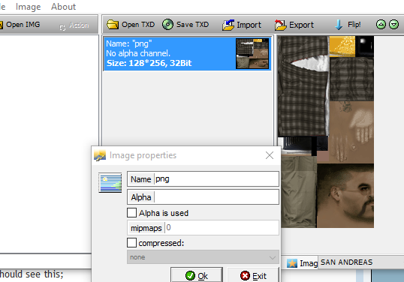Click the "Size: 128*256, 32Bit" text
This screenshot has width=404, height=282.
pos(149,63)
